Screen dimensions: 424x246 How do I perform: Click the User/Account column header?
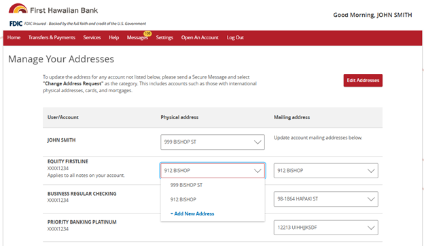pos(63,117)
